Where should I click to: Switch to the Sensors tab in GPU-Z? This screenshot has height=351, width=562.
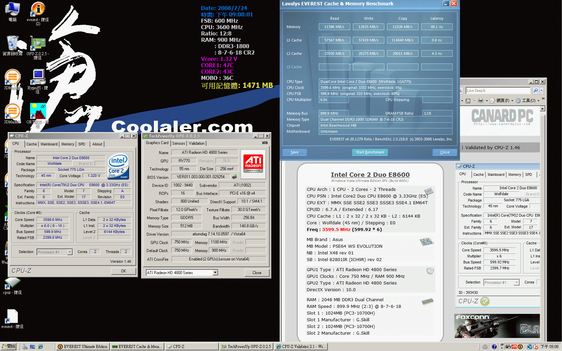click(179, 143)
